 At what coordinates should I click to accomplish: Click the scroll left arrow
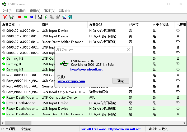click(x=3, y=123)
